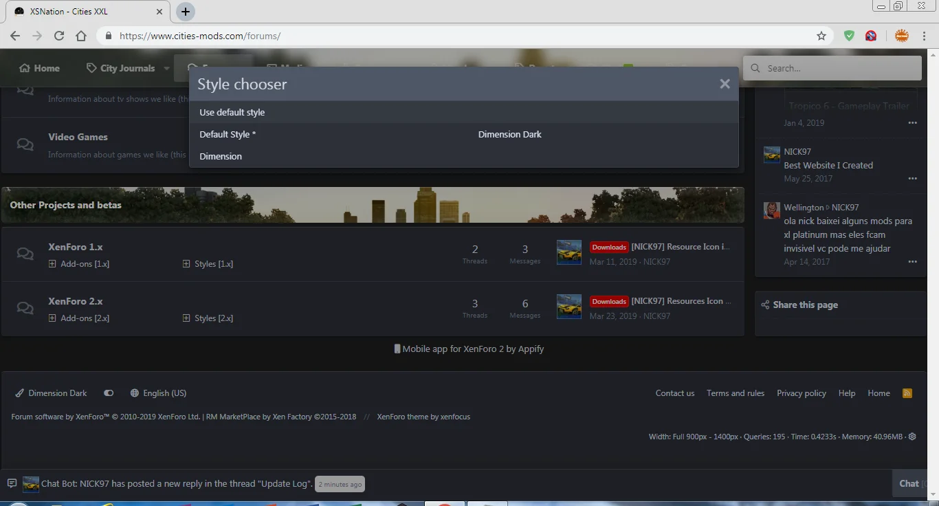The image size is (939, 506).
Task: Expand the City Journals dropdown arrow
Action: (166, 68)
